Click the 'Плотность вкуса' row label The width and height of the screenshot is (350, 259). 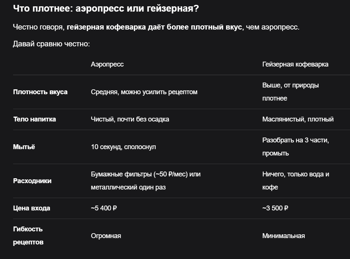click(x=40, y=92)
